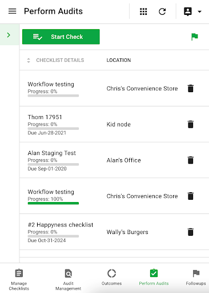The height and width of the screenshot is (293, 209).
Task: Open the Thom 17951 checklist
Action: tap(45, 117)
